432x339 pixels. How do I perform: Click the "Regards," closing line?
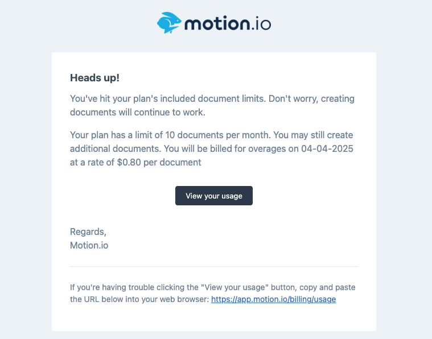pos(88,231)
